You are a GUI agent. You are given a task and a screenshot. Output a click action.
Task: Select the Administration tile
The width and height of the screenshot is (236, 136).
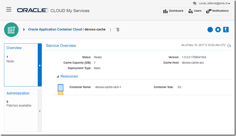[x=21, y=111]
